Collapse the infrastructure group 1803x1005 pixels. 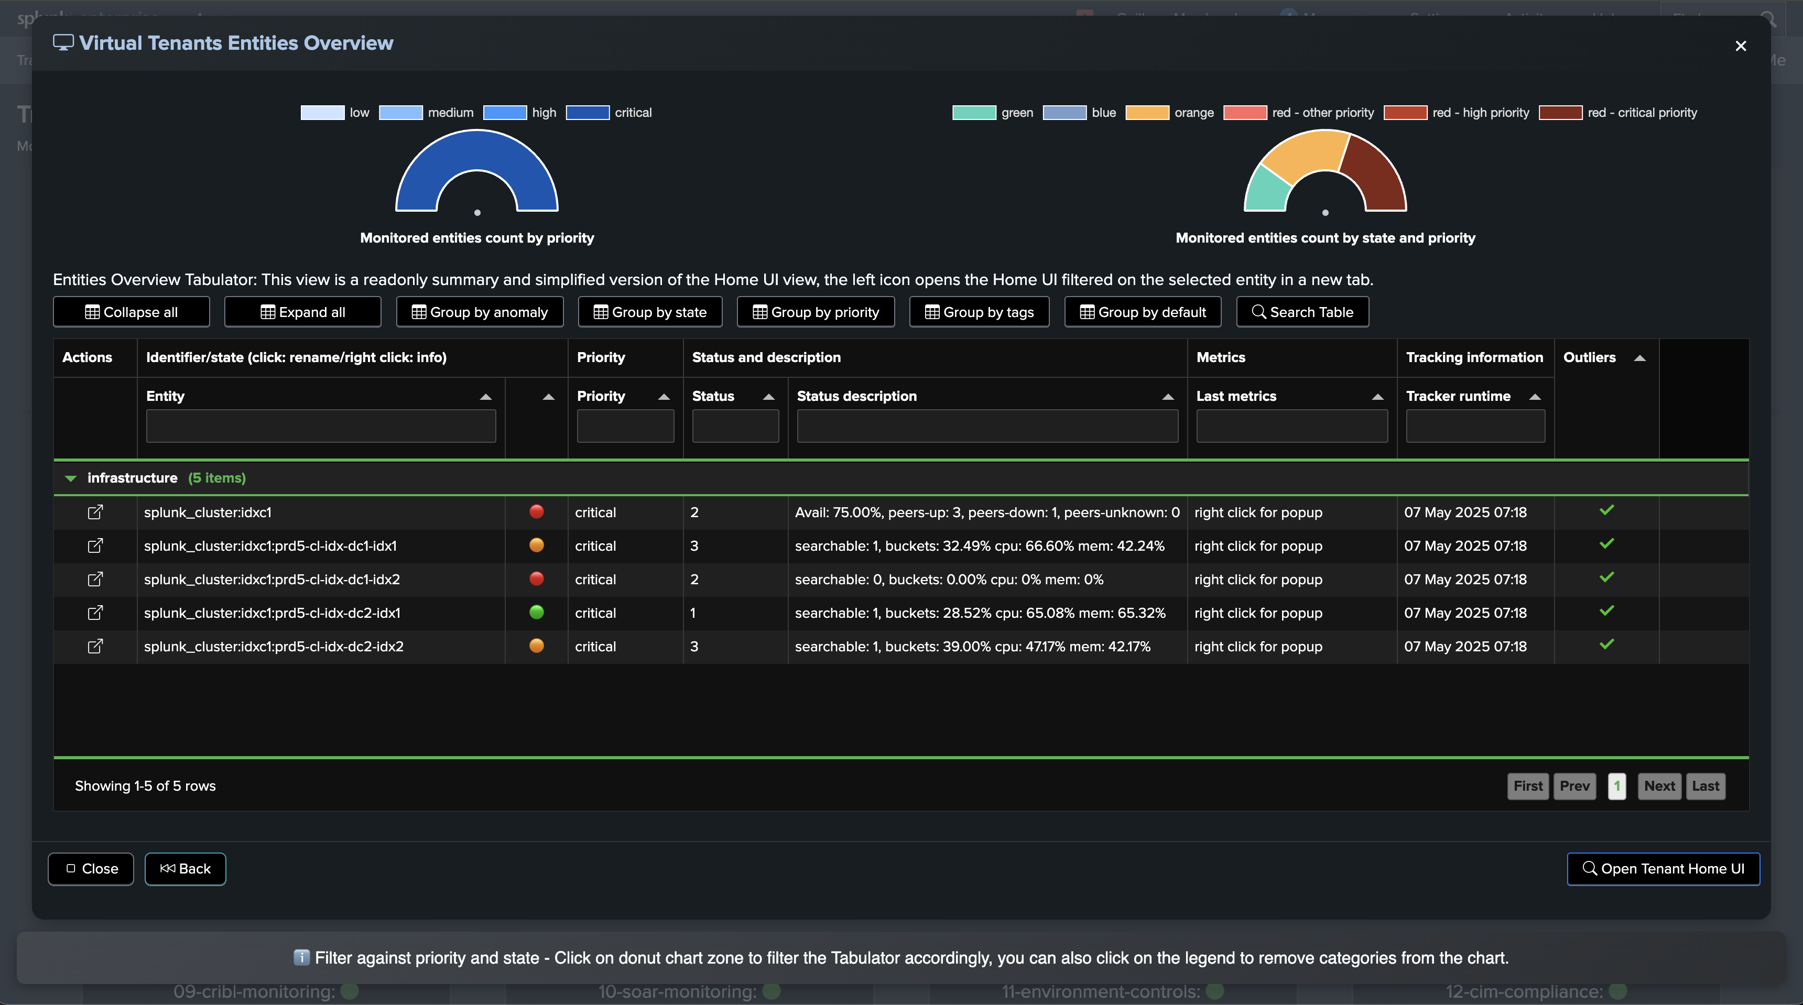pyautogui.click(x=70, y=479)
